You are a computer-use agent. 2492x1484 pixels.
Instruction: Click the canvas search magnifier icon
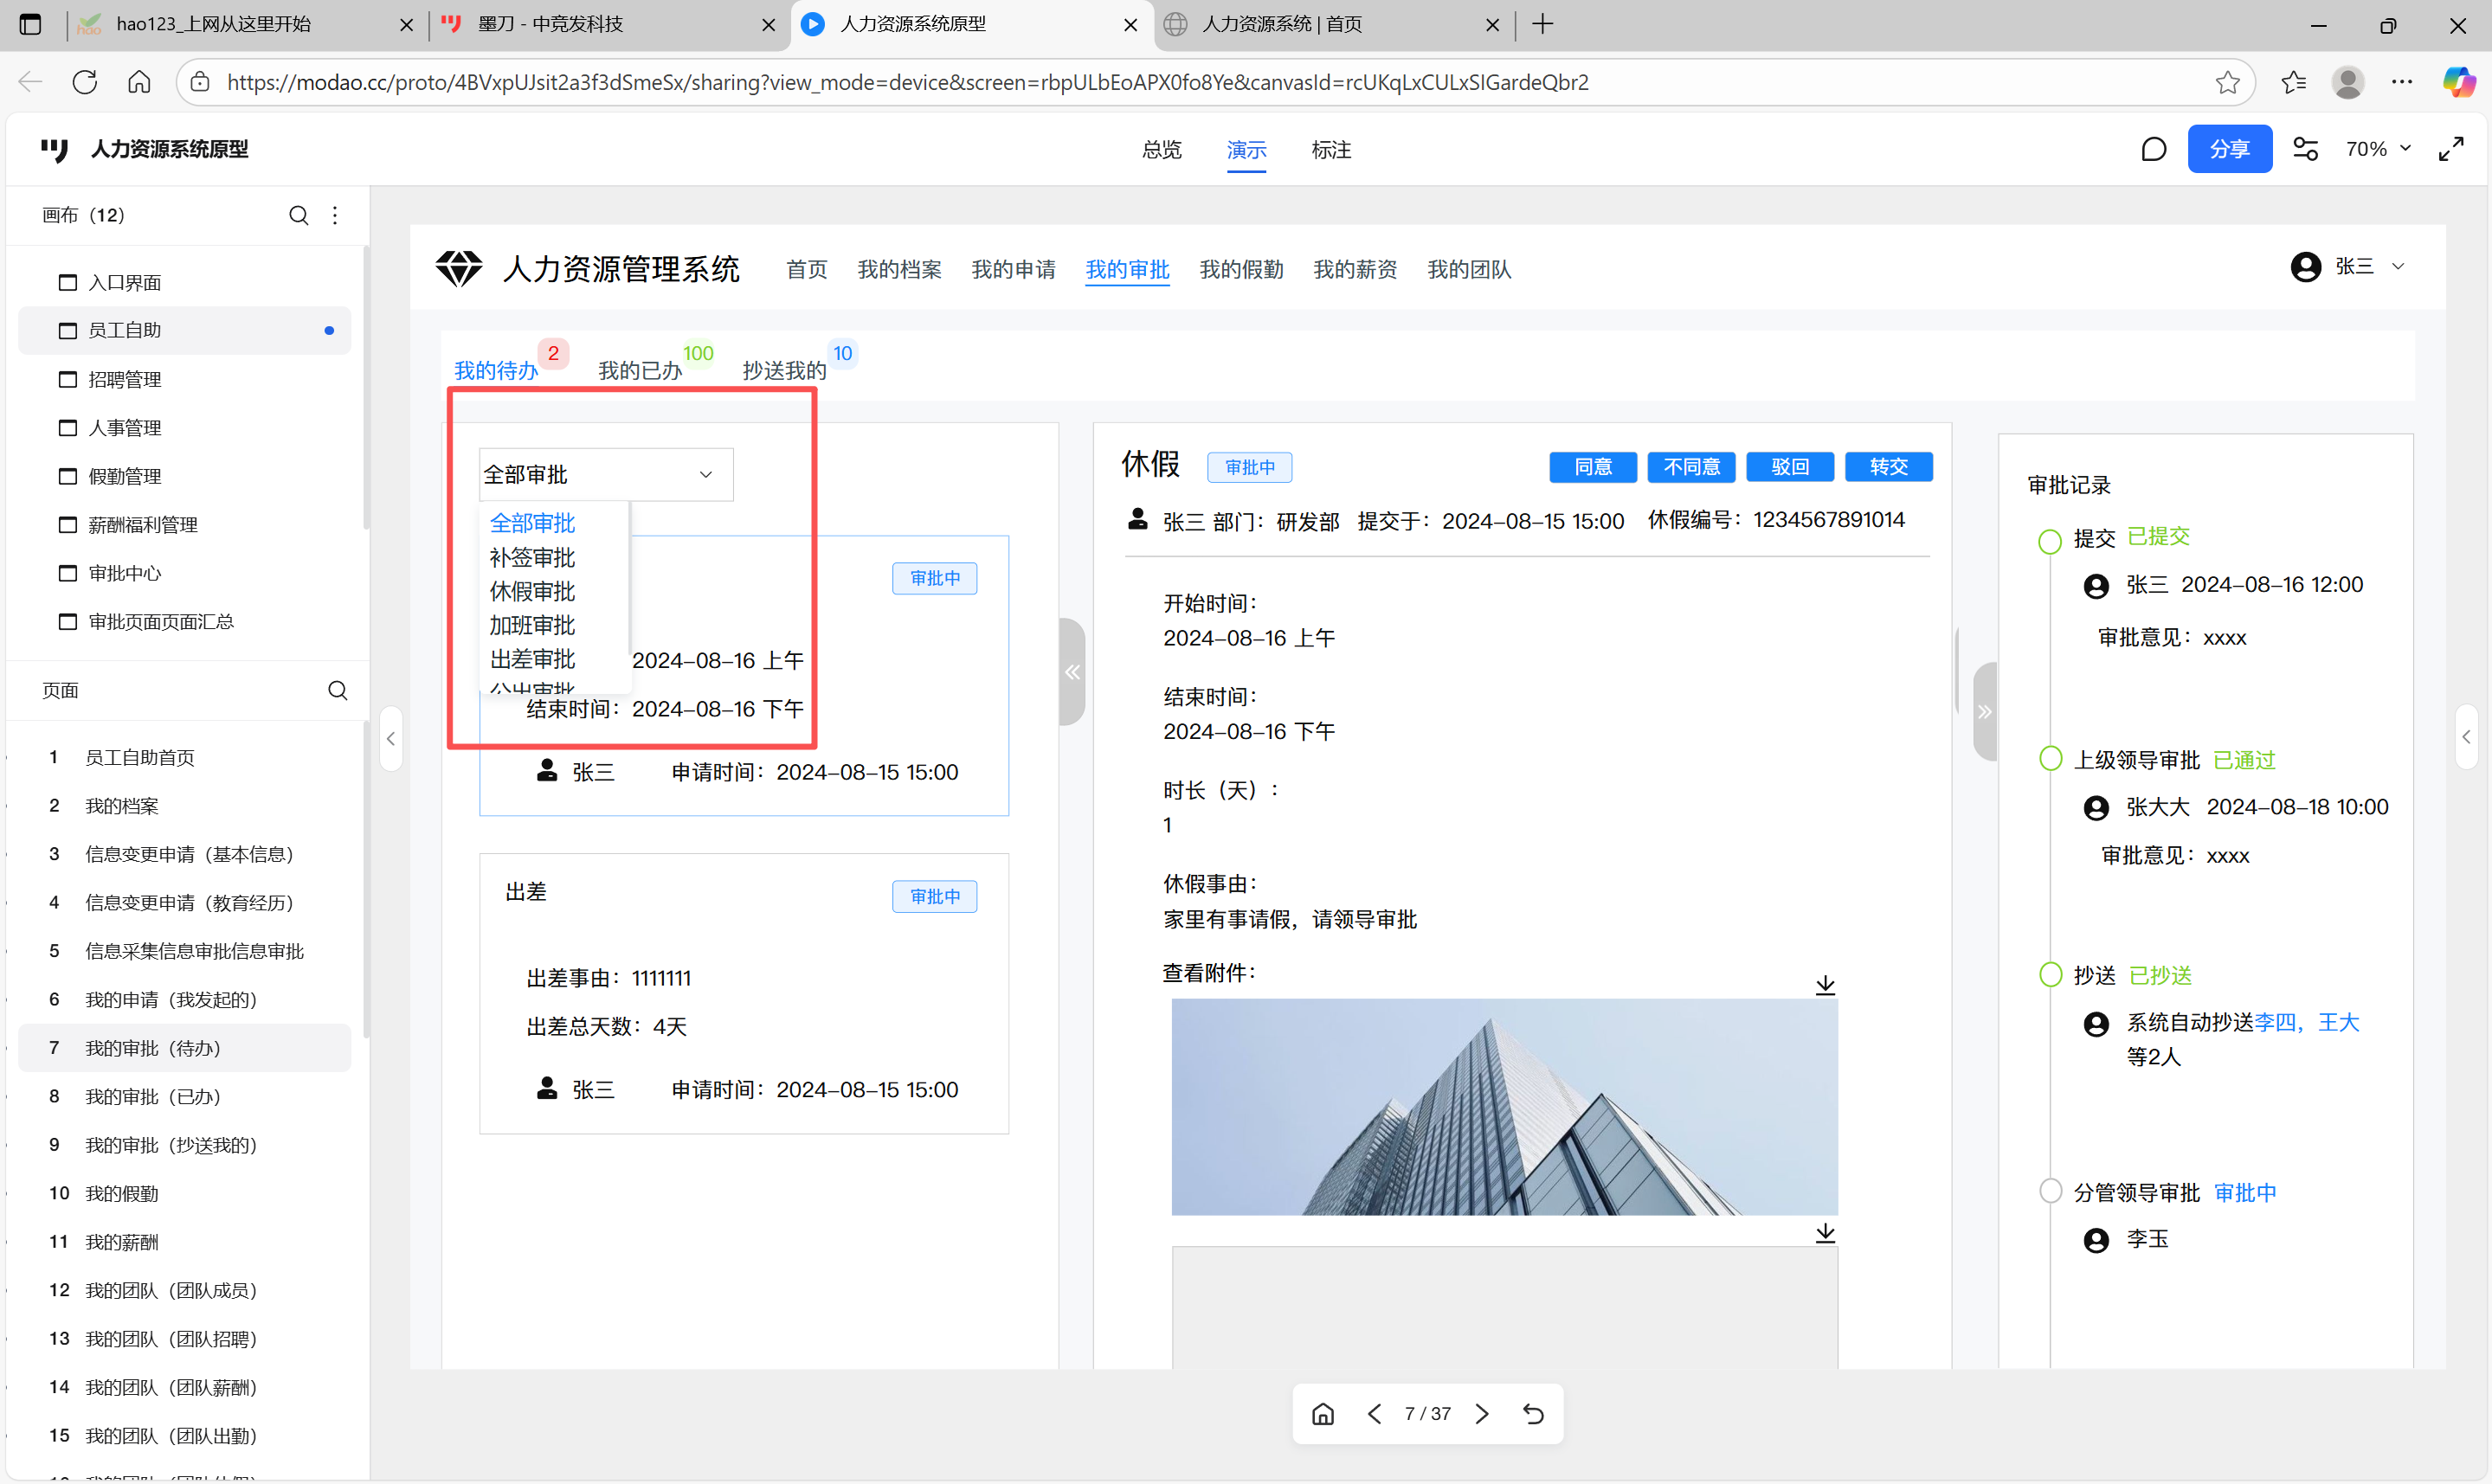pyautogui.click(x=298, y=215)
